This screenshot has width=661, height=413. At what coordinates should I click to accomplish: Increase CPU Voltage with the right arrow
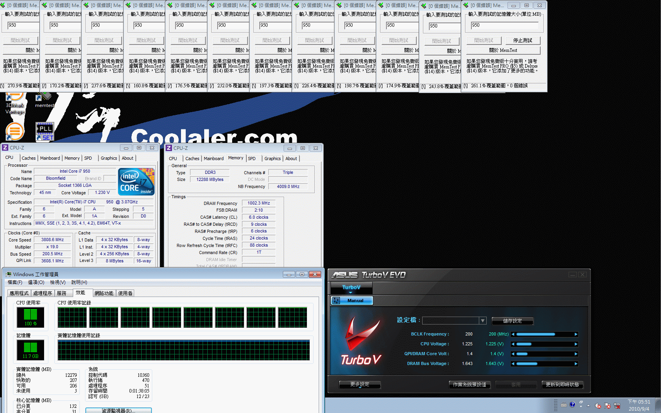(x=576, y=344)
